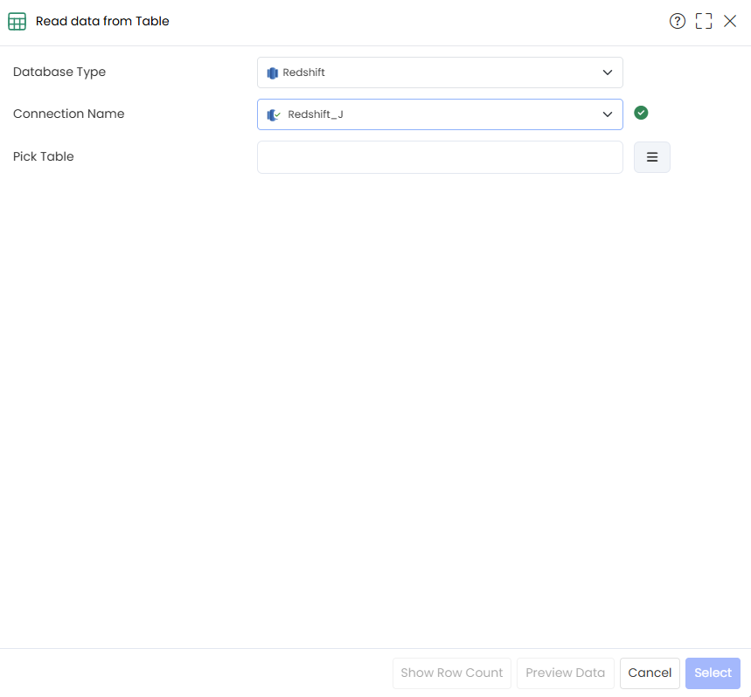Click the Database Type label
This screenshot has height=697, width=751.
pos(59,72)
